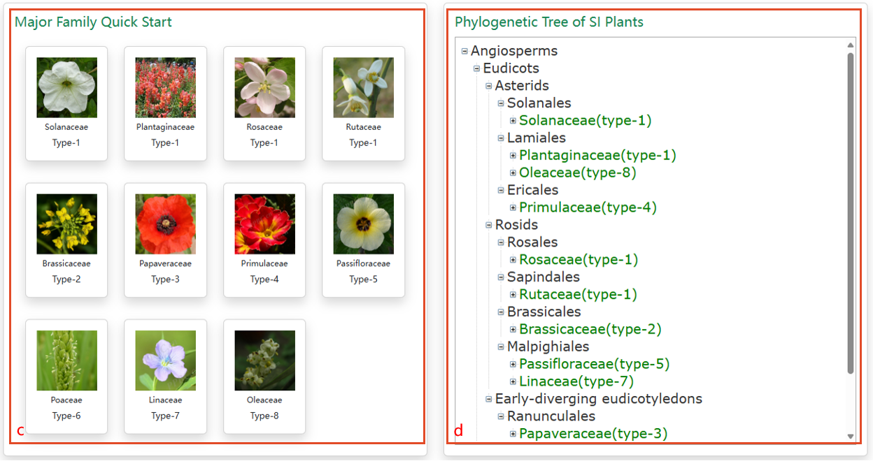
Task: Expand the Oleaceae(type-8) tree node
Action: click(x=513, y=173)
